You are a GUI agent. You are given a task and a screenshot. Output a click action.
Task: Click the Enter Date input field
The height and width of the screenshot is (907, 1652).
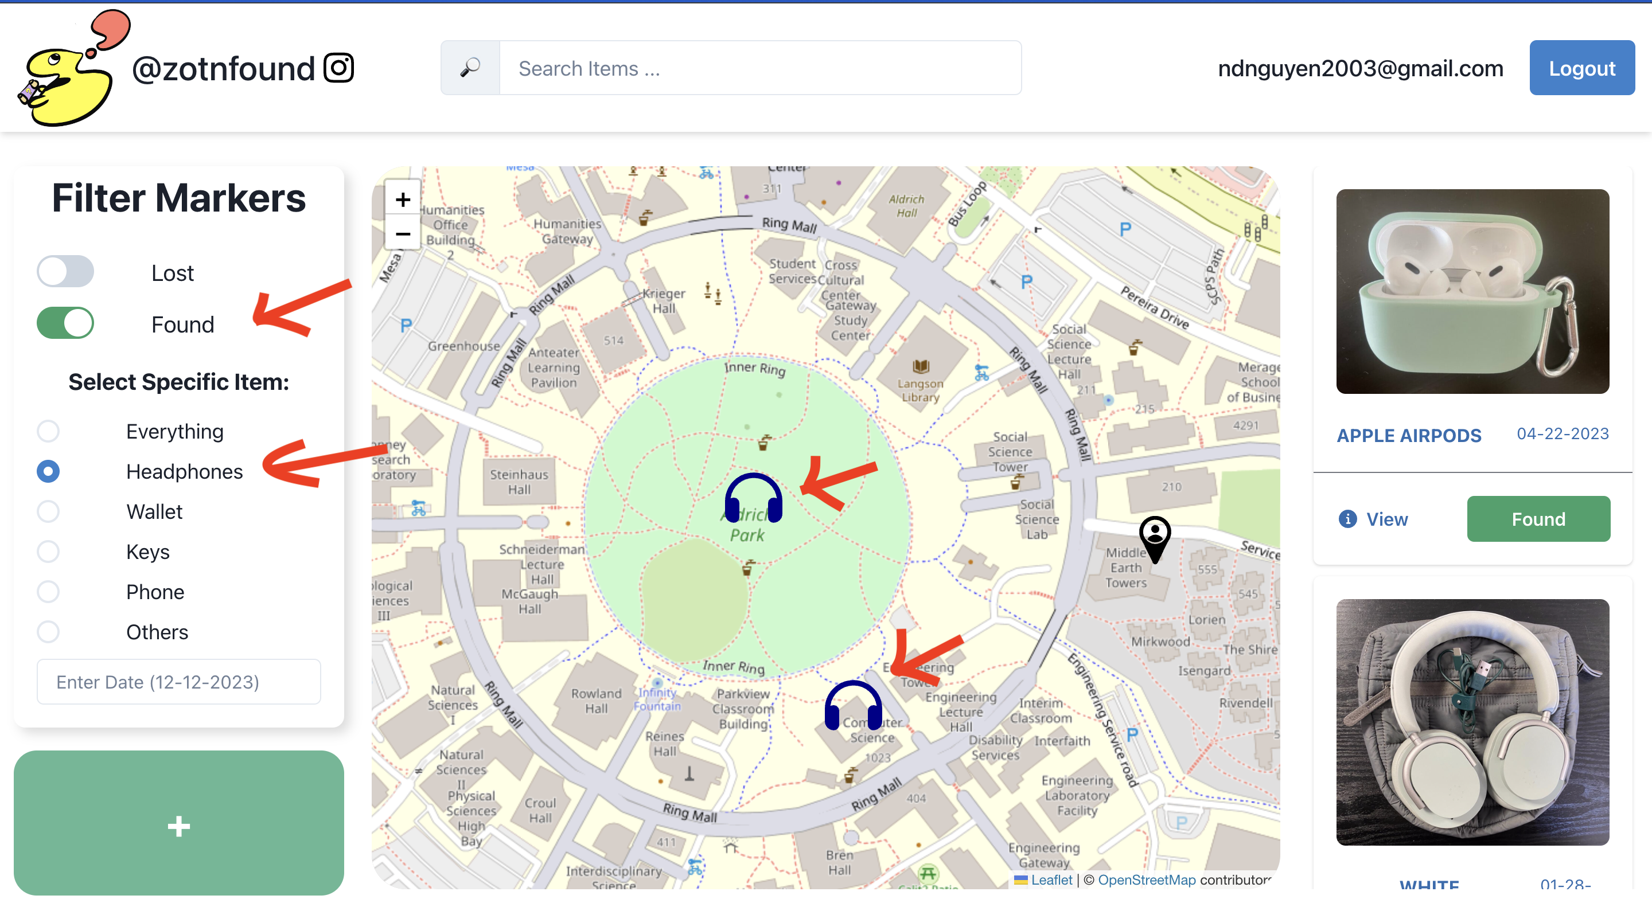(x=178, y=681)
